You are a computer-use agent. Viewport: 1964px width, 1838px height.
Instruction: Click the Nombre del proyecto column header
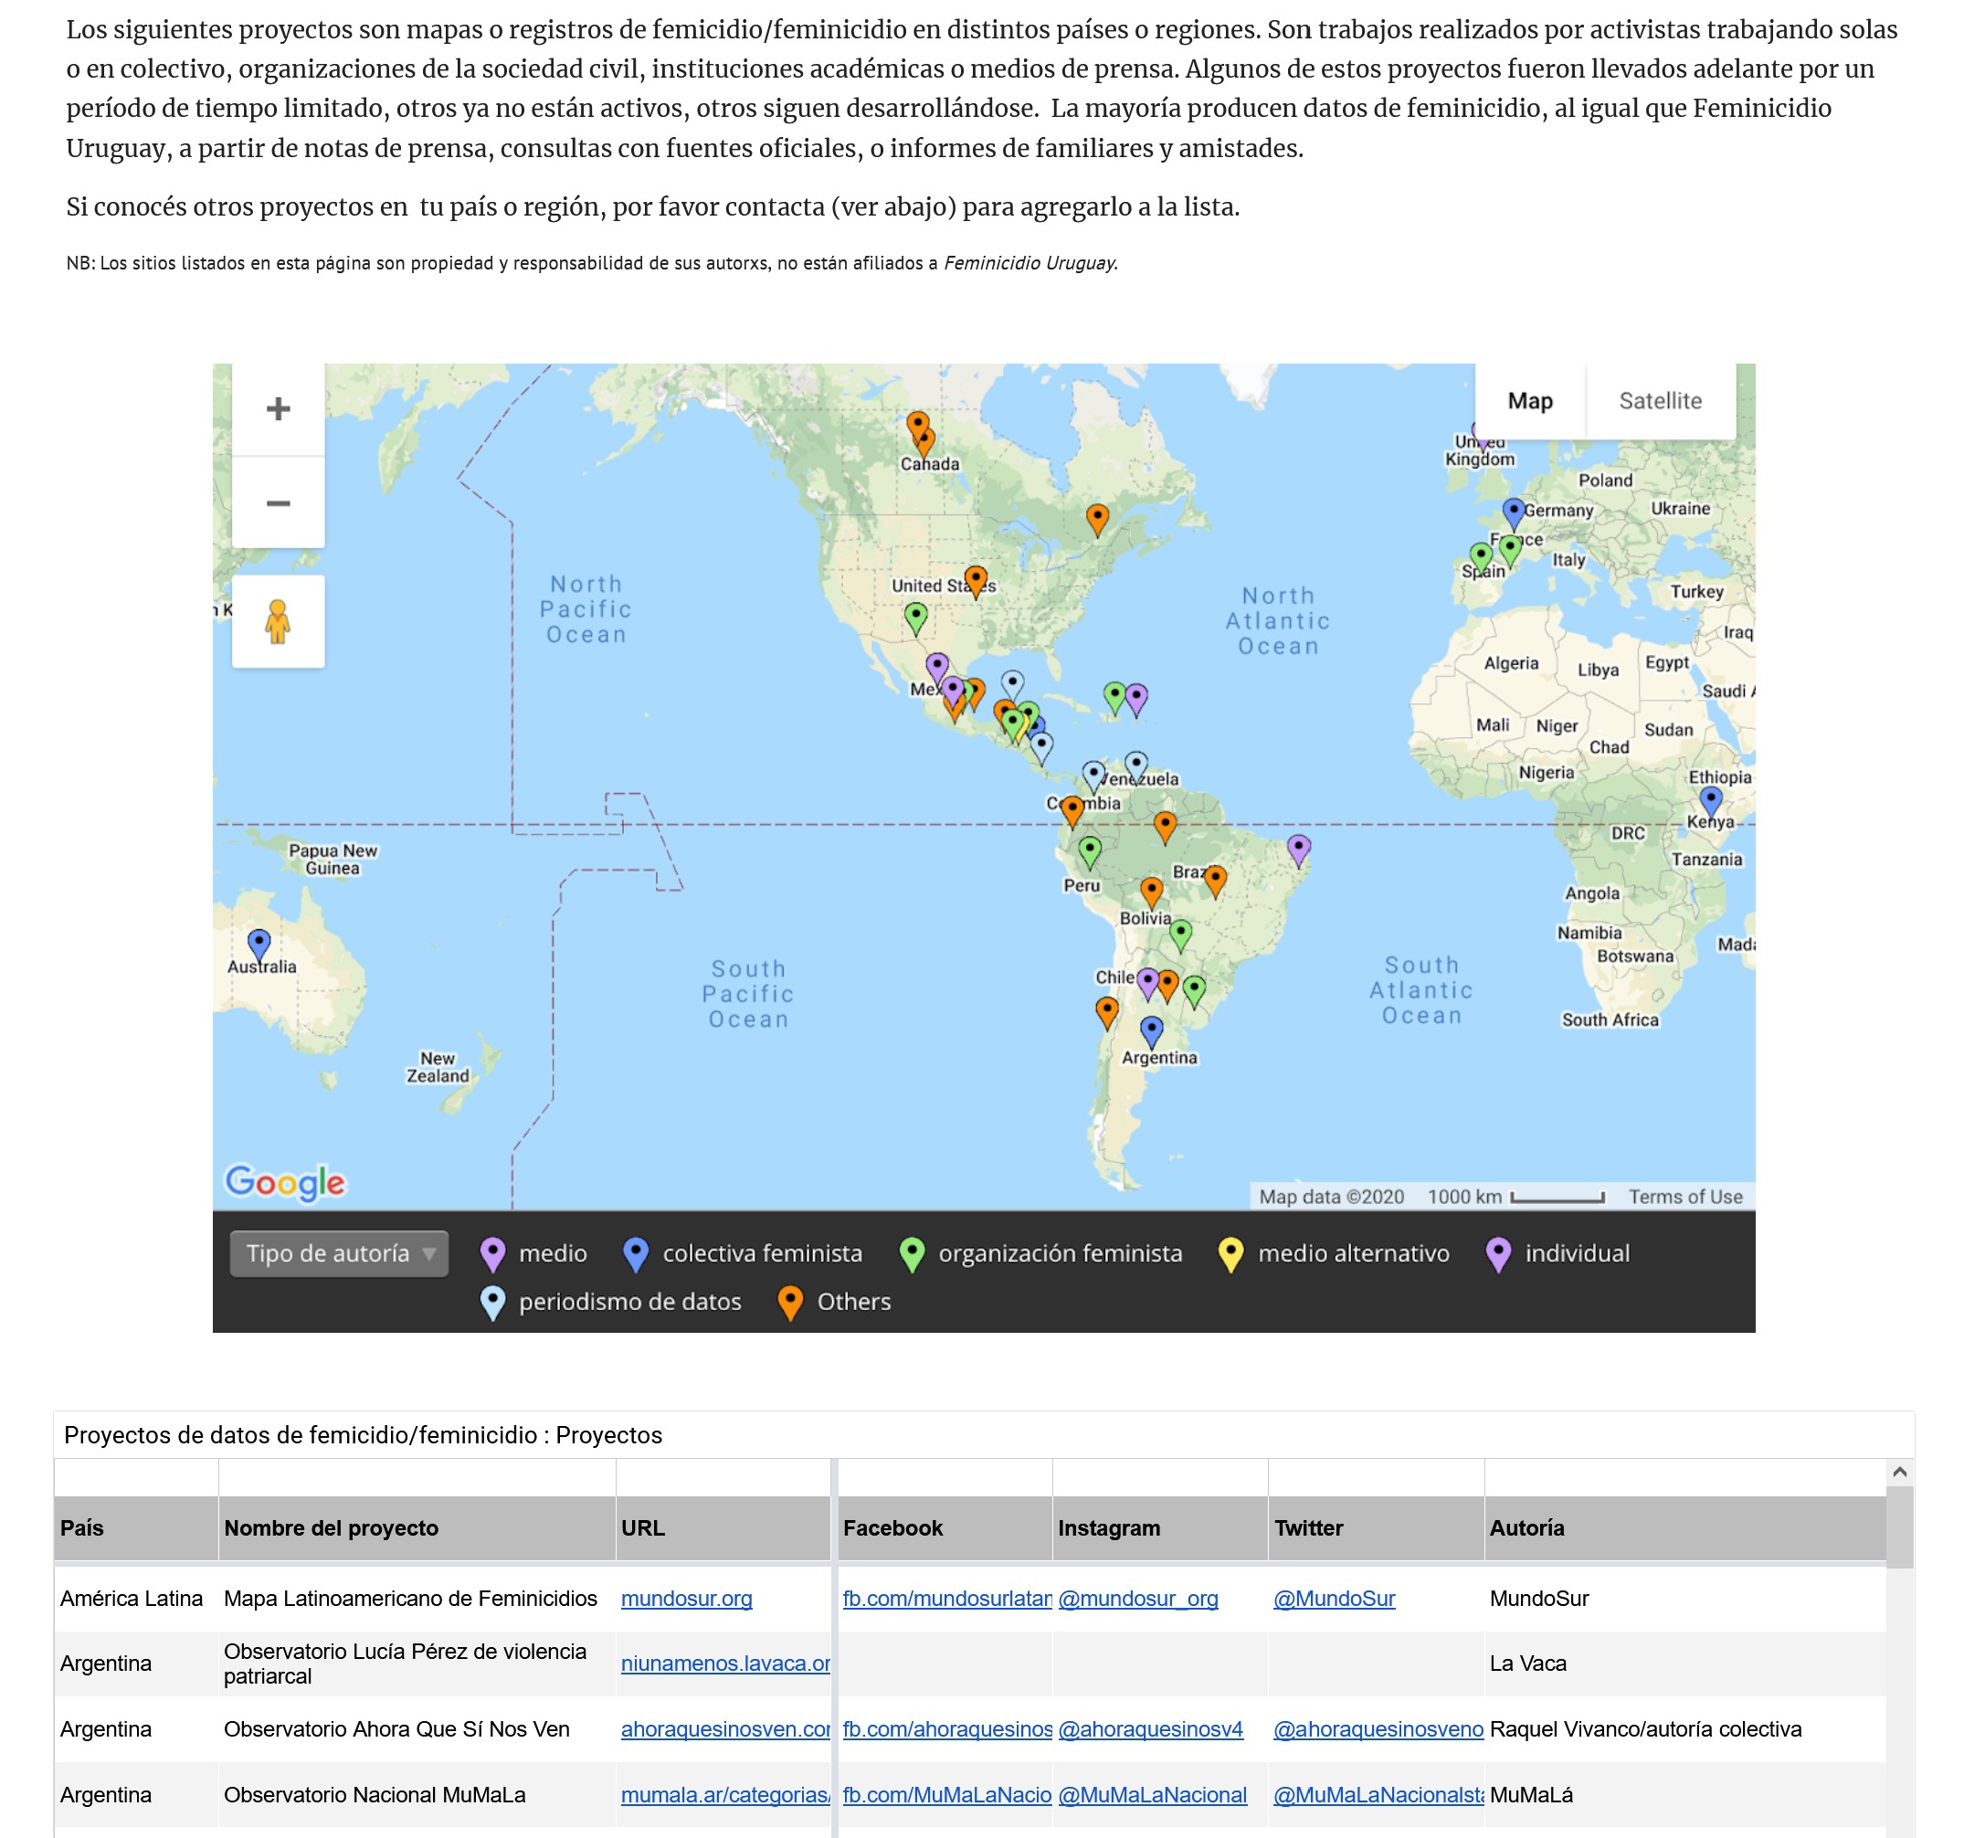(x=417, y=1528)
